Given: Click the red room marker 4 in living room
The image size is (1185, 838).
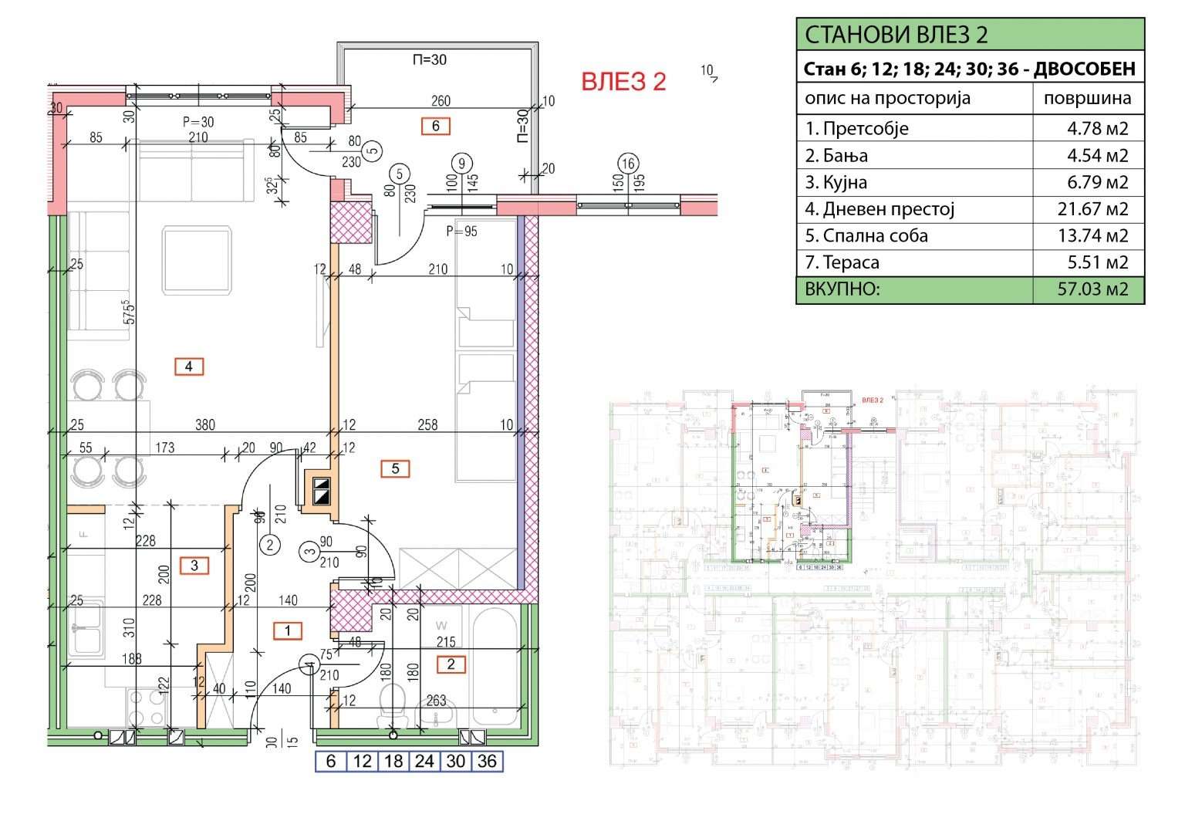Looking at the screenshot, I should pyautogui.click(x=189, y=366).
